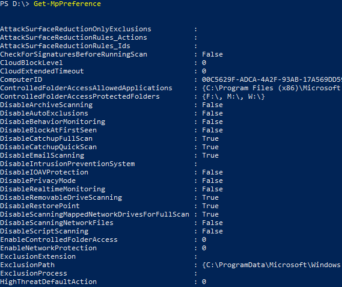The height and width of the screenshot is (287, 342).
Task: Click the CloudBlockLevel property name
Action: point(31,63)
